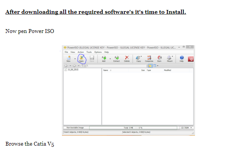Open the Help menu
Image resolution: width=238 pixels, height=156 pixels.
[107, 52]
